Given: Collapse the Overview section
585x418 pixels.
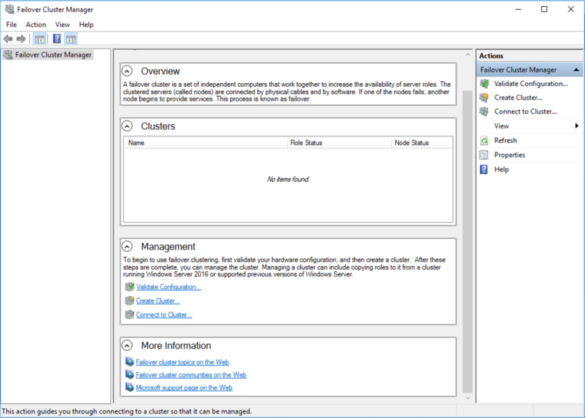Looking at the screenshot, I should coord(127,70).
